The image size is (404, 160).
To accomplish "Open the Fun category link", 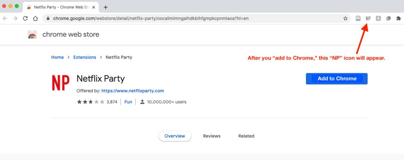I will pyautogui.click(x=128, y=102).
